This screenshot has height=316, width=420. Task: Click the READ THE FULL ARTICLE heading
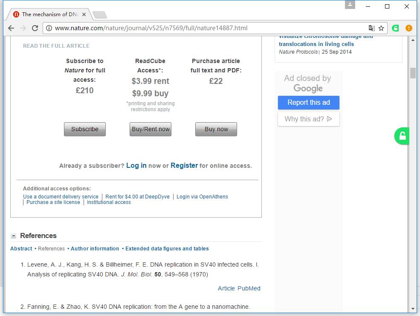pos(56,46)
